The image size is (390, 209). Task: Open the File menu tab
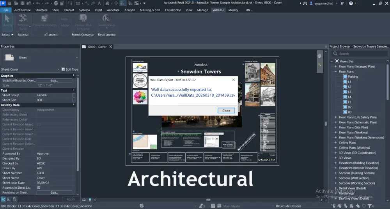6,10
